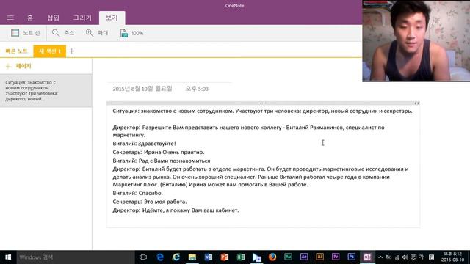The height and width of the screenshot is (264, 470).
Task: Launch Firefox from taskbar
Action: 272,257
